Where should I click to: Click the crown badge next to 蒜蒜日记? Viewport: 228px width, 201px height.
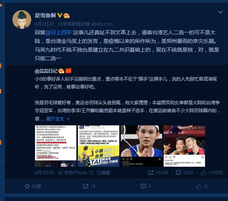(x=61, y=71)
